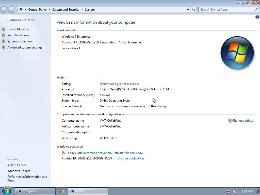
Task: Open Device Manager from the sidebar
Action: point(18,29)
